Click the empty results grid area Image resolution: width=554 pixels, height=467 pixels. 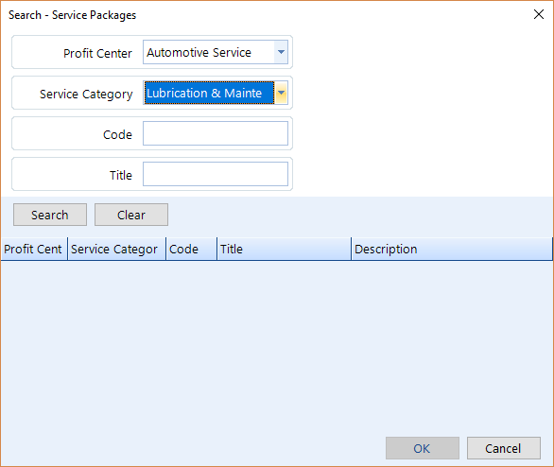[x=277, y=346]
